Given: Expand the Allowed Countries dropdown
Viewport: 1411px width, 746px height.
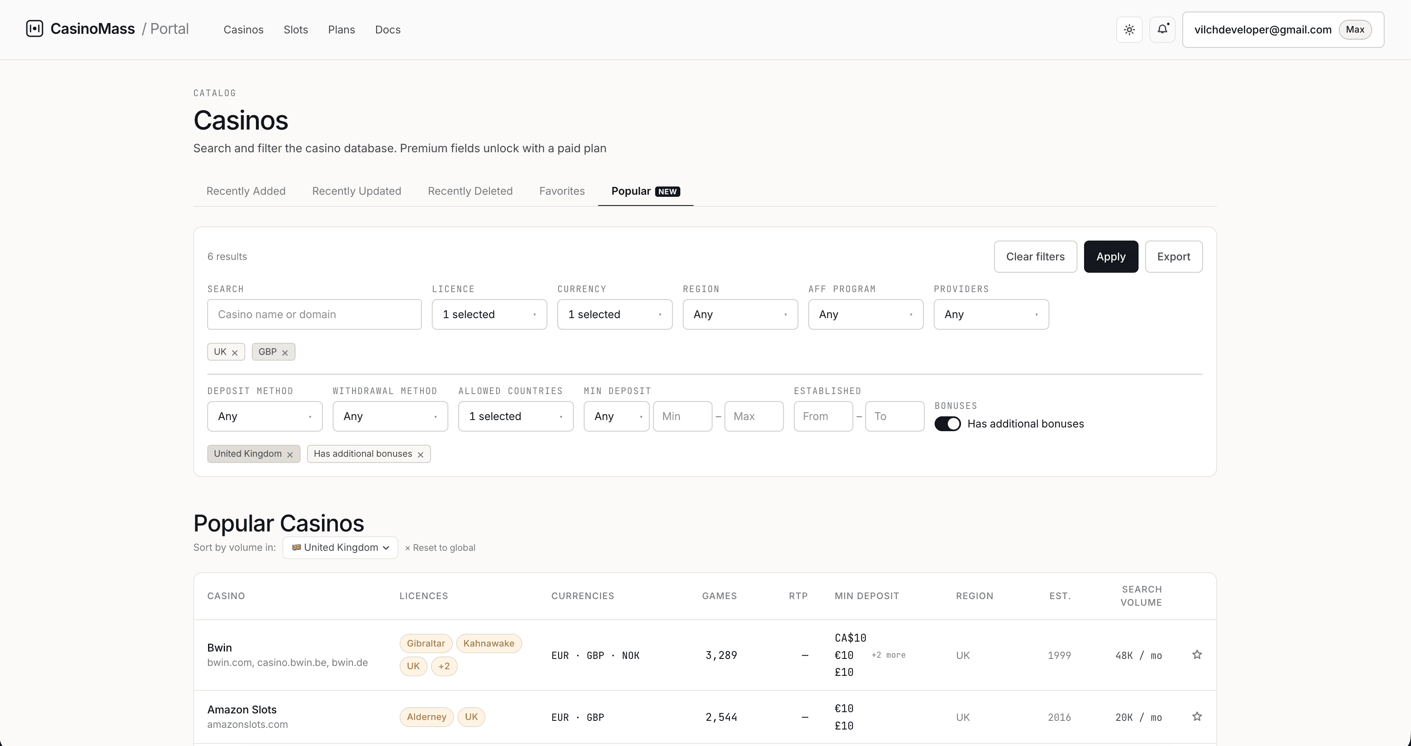Looking at the screenshot, I should (516, 416).
